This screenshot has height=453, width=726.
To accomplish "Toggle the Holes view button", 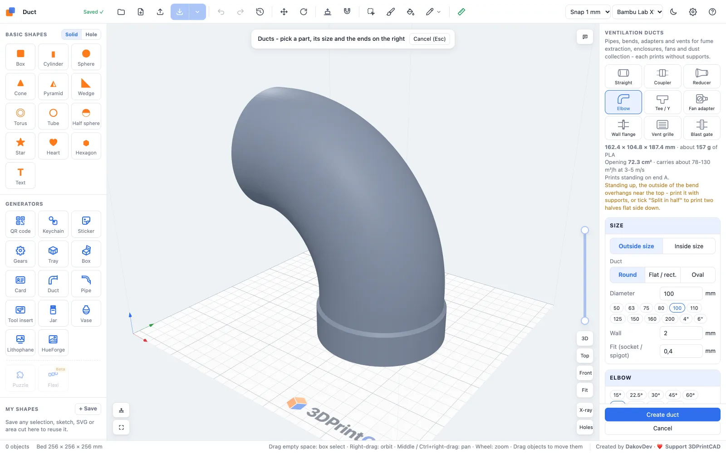I will [x=585, y=427].
